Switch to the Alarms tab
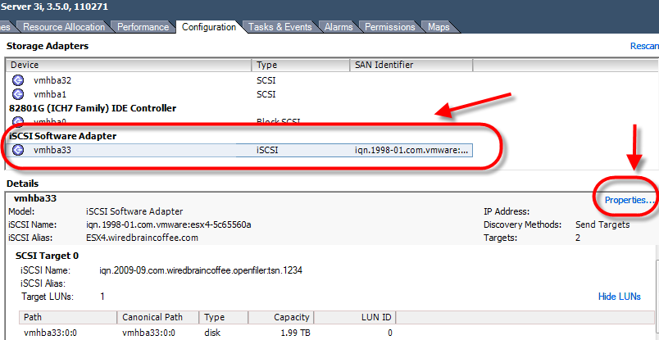This screenshot has height=340, width=659. click(x=339, y=27)
